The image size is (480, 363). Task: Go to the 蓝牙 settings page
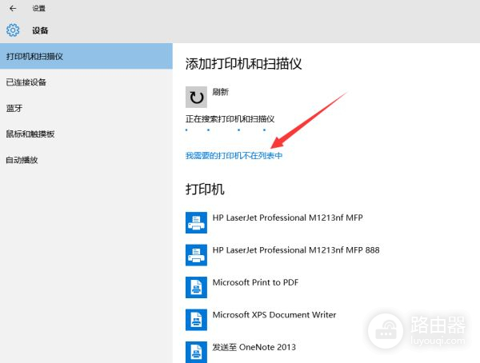[x=14, y=108]
